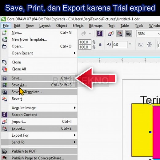Click the Save As icon
The width and height of the screenshot is (160, 160).
click(4, 85)
